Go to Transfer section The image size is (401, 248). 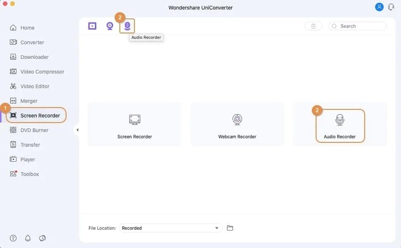tap(25, 145)
